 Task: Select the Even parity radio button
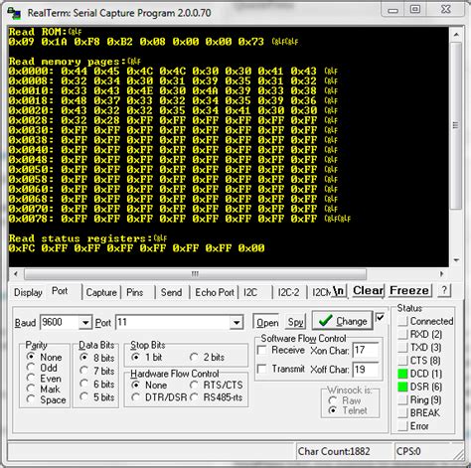31,379
